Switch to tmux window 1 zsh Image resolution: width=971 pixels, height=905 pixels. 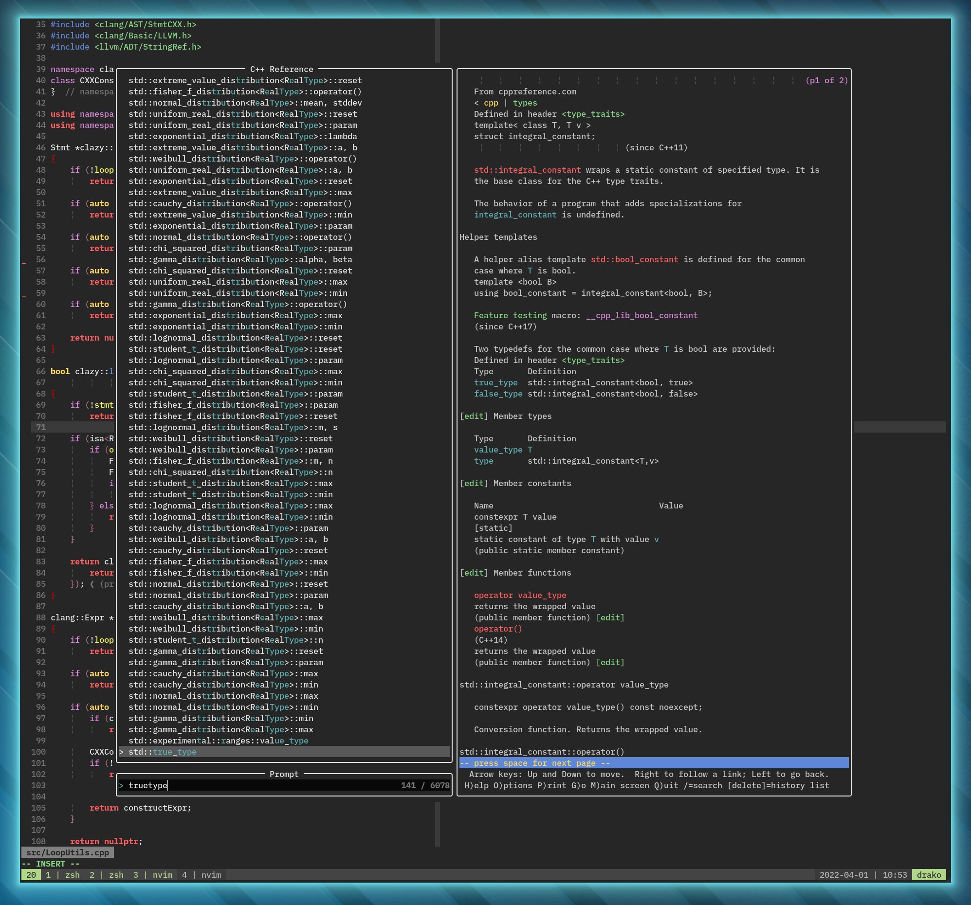tap(62, 875)
